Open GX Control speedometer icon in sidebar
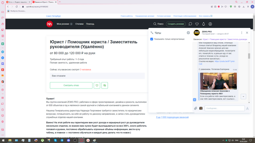 (x=3, y=18)
